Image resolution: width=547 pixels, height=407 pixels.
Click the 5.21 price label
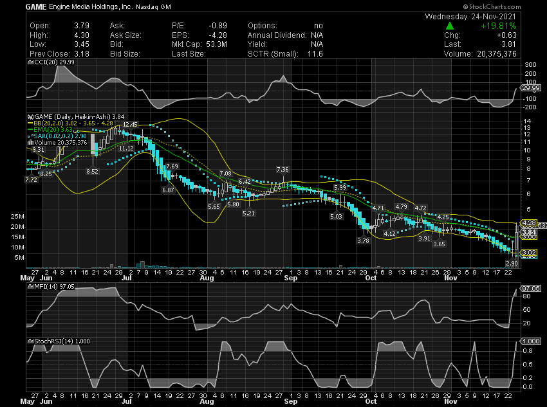249,213
